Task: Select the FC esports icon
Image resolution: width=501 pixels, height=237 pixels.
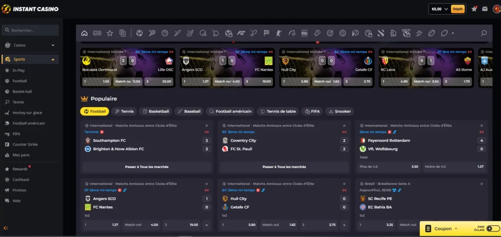Action: click(241, 33)
